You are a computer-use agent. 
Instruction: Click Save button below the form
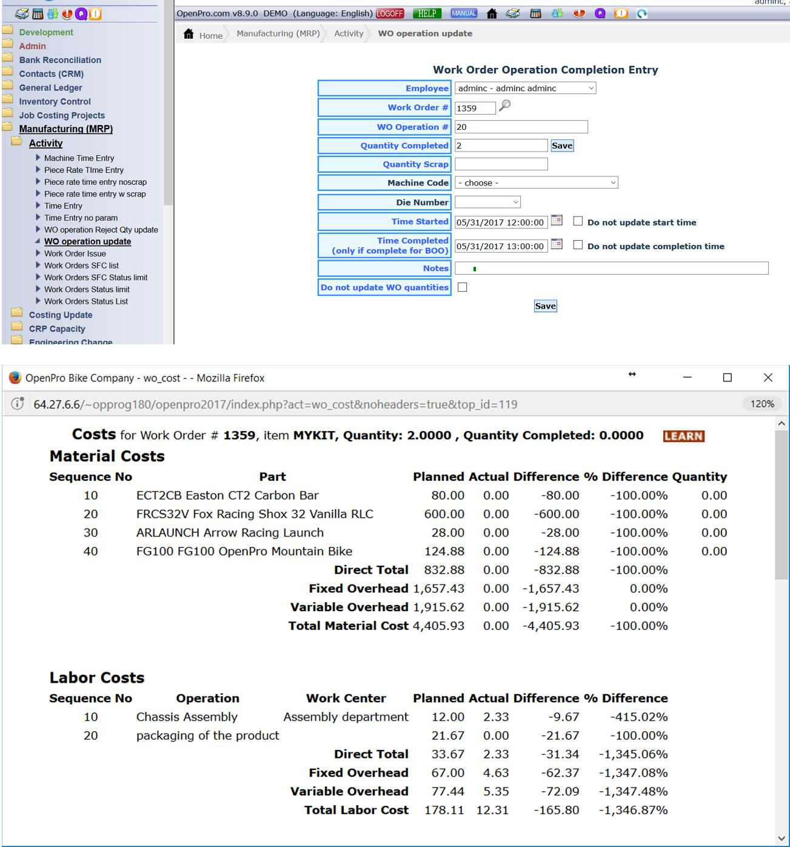point(545,306)
